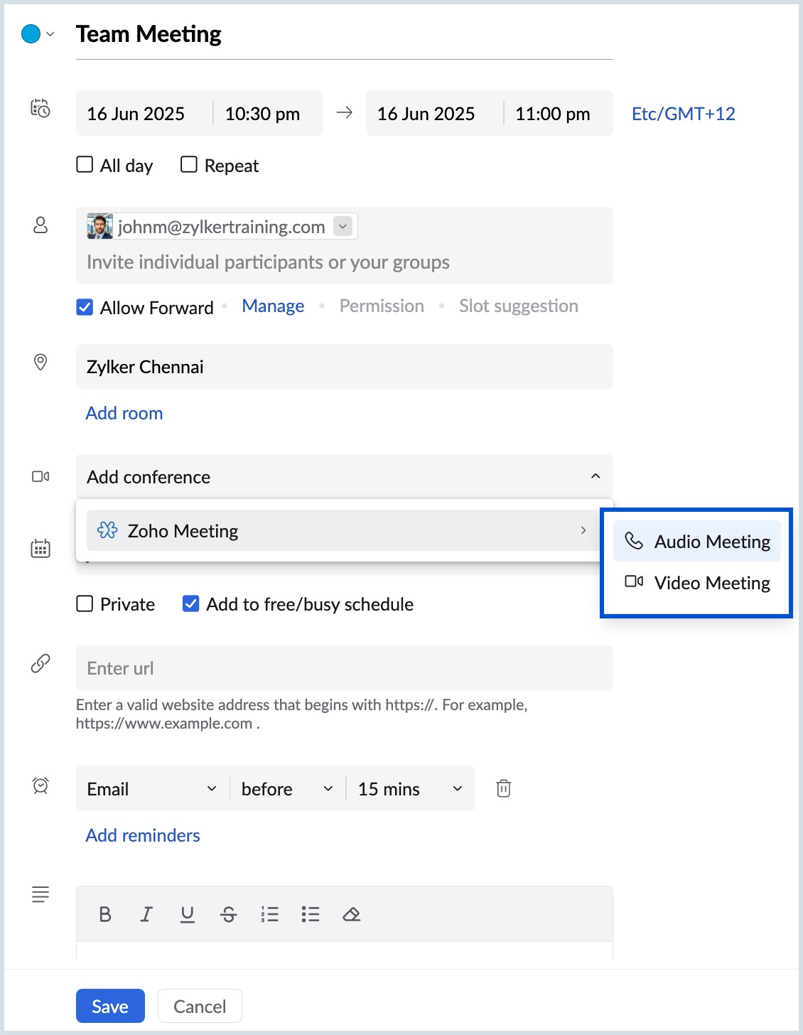The width and height of the screenshot is (803, 1035).
Task: Collapse the Add conference dropdown
Action: 595,476
